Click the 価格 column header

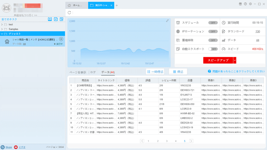(x=127, y=80)
